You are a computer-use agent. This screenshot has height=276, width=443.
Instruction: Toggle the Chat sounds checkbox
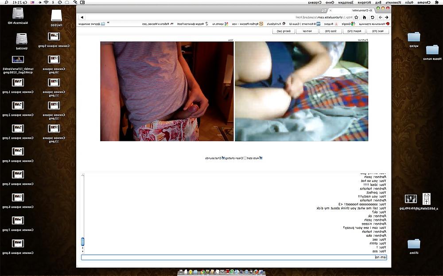click(223, 158)
